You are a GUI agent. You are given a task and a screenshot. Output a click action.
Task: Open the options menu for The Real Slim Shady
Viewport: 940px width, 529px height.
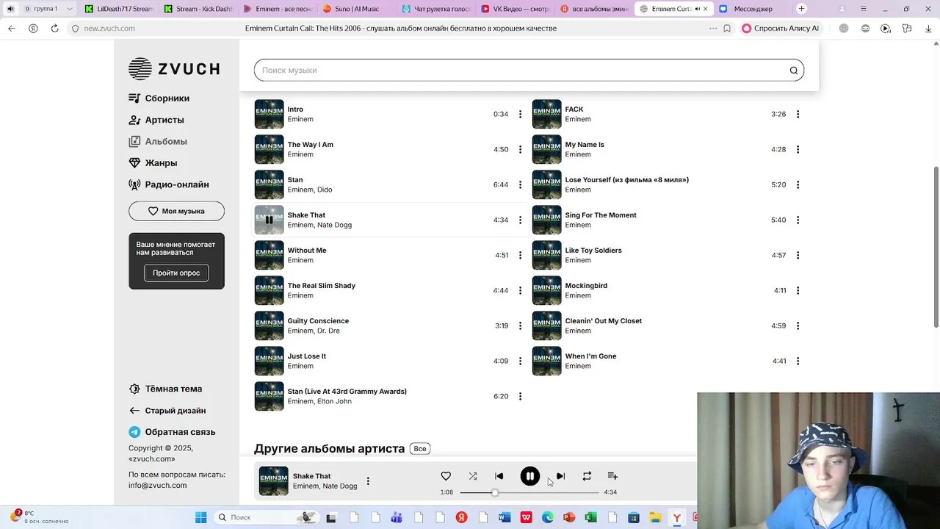tap(520, 290)
